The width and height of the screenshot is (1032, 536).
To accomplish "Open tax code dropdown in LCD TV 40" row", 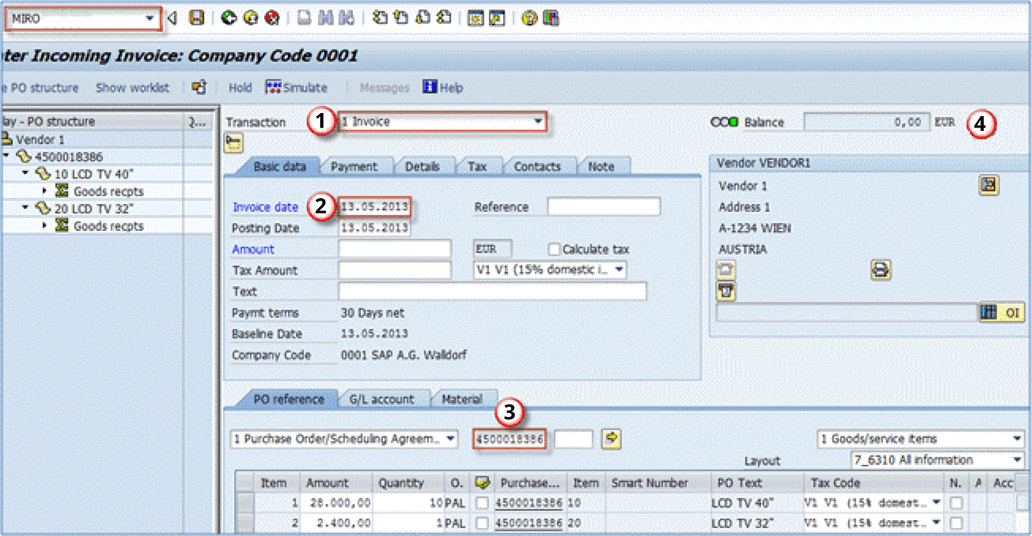I will 936,502.
